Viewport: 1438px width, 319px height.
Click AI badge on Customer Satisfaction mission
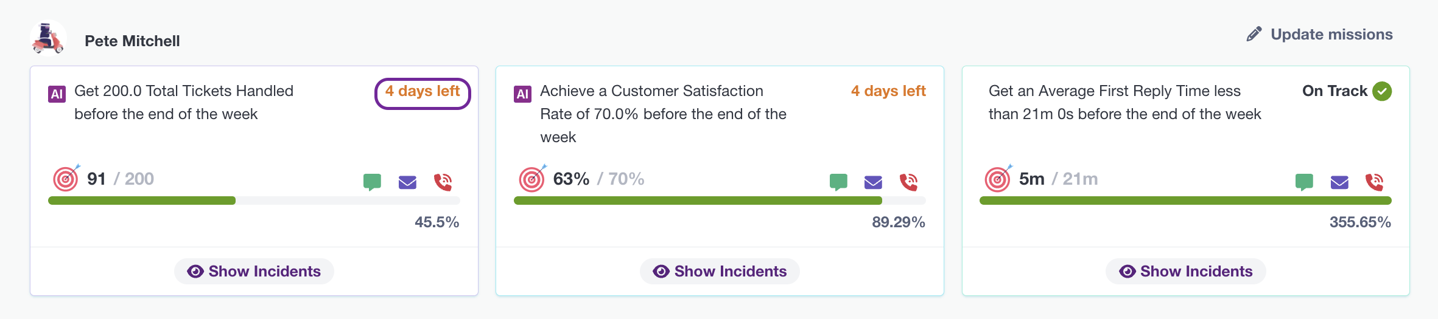[522, 94]
